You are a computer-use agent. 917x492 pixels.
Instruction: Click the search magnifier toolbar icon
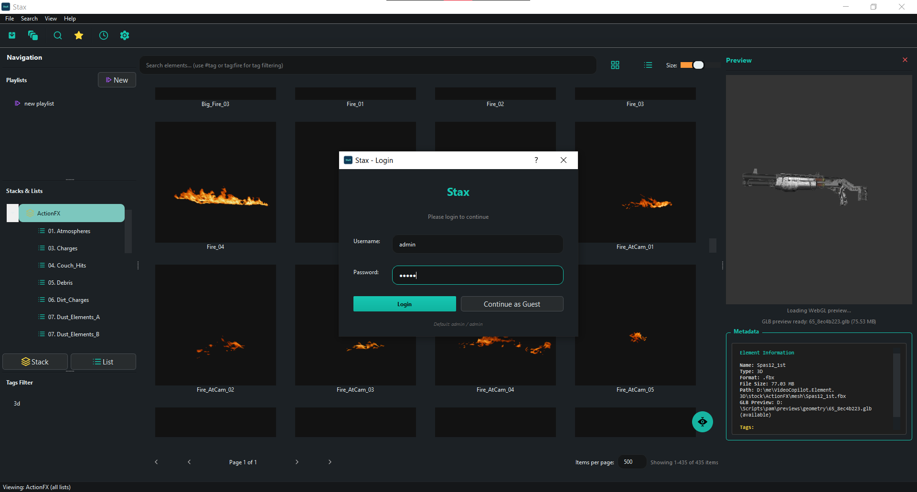(58, 35)
